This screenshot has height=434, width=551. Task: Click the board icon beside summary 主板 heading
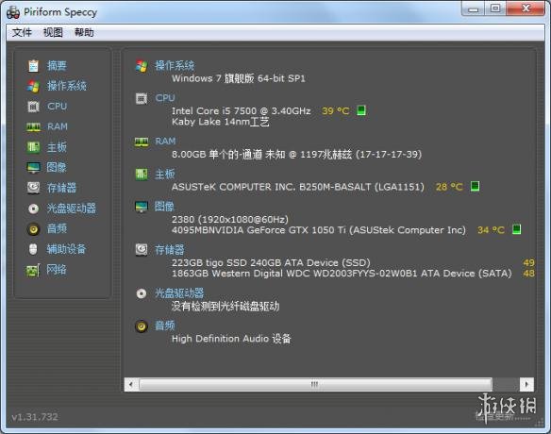tap(142, 175)
